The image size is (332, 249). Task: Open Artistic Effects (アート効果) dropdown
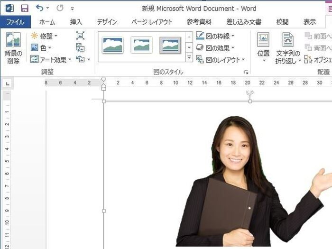click(x=50, y=59)
